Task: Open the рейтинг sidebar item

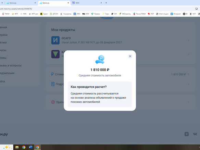Action: click(3, 42)
